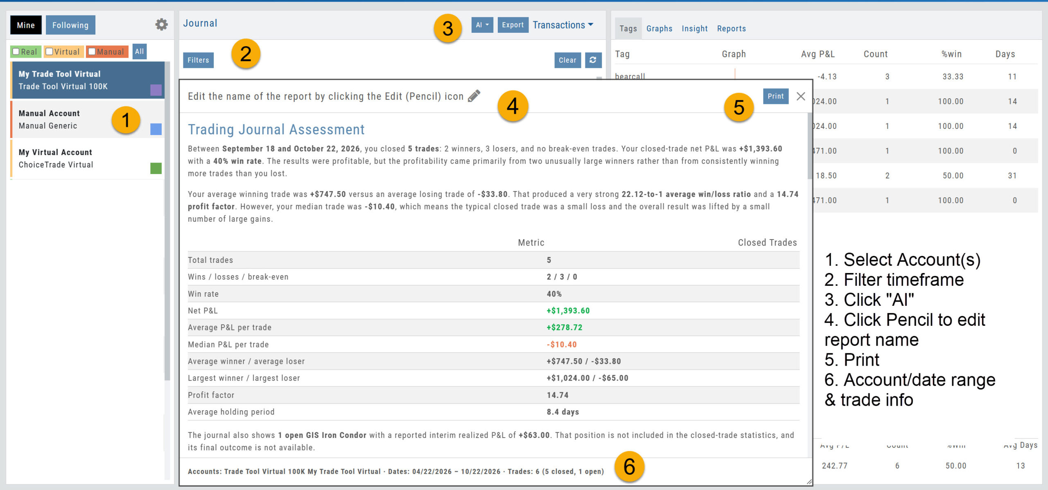
Task: Click the Journal panel title
Action: click(x=200, y=23)
